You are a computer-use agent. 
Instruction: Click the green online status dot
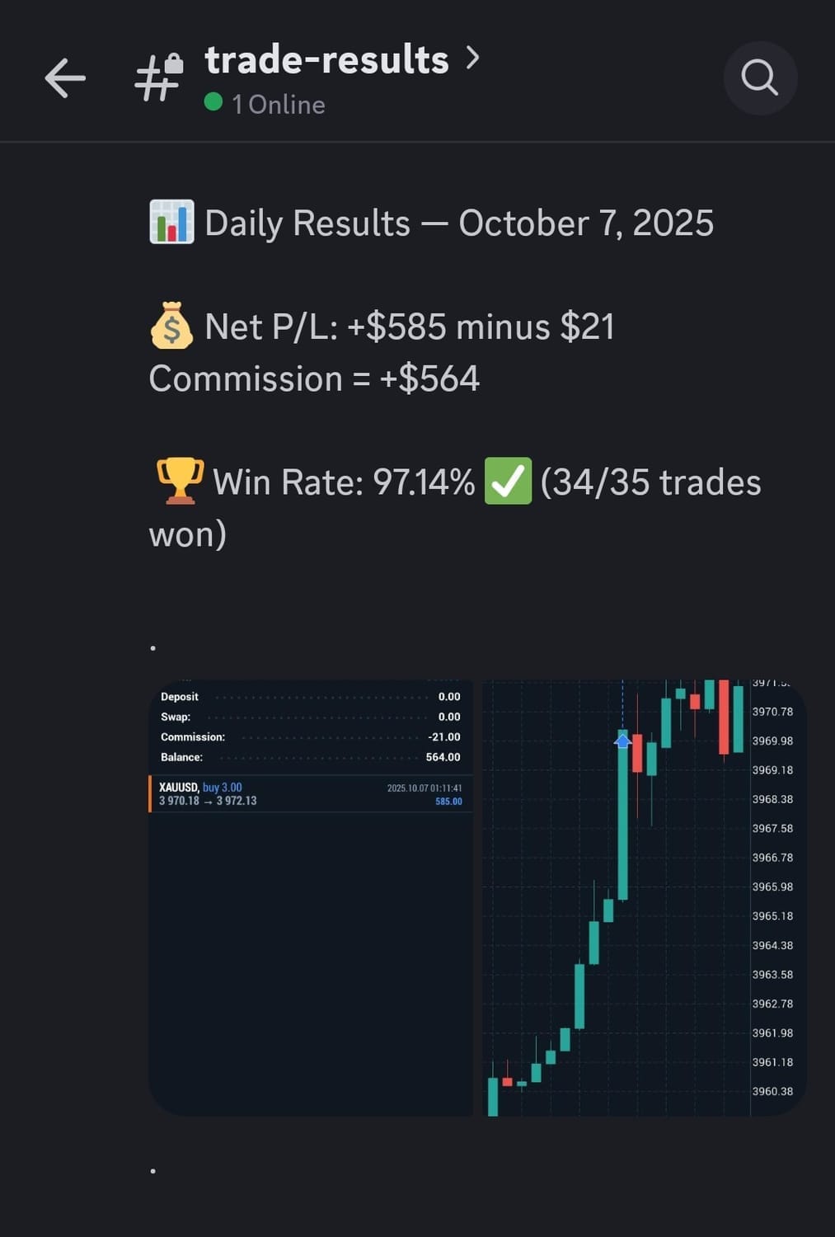pyautogui.click(x=213, y=102)
